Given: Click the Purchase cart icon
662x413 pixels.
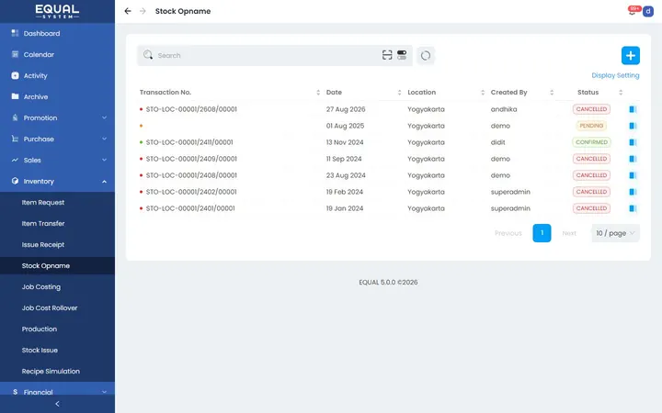Looking at the screenshot, I should click(x=15, y=139).
